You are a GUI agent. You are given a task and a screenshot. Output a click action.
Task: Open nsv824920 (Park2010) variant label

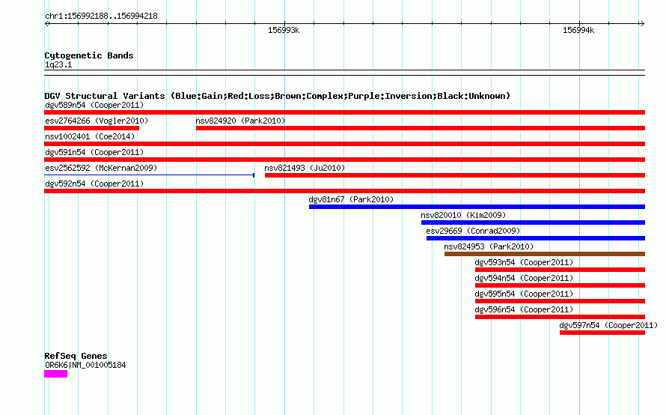tap(240, 121)
